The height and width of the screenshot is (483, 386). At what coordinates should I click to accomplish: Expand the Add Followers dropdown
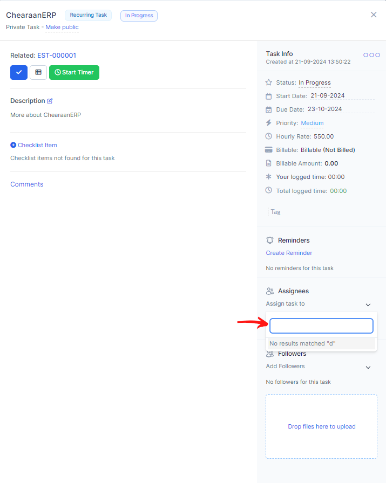(x=368, y=367)
